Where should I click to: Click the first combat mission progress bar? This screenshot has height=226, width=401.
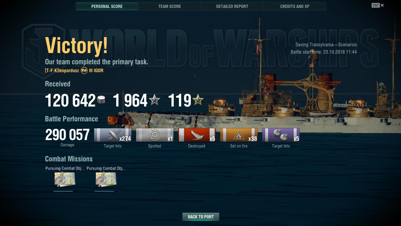[x=65, y=191]
